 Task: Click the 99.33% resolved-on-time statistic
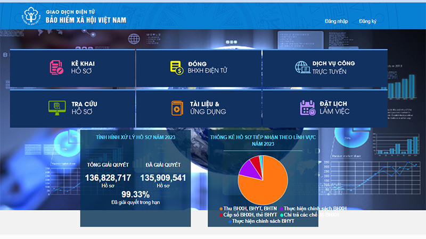pyautogui.click(x=135, y=194)
